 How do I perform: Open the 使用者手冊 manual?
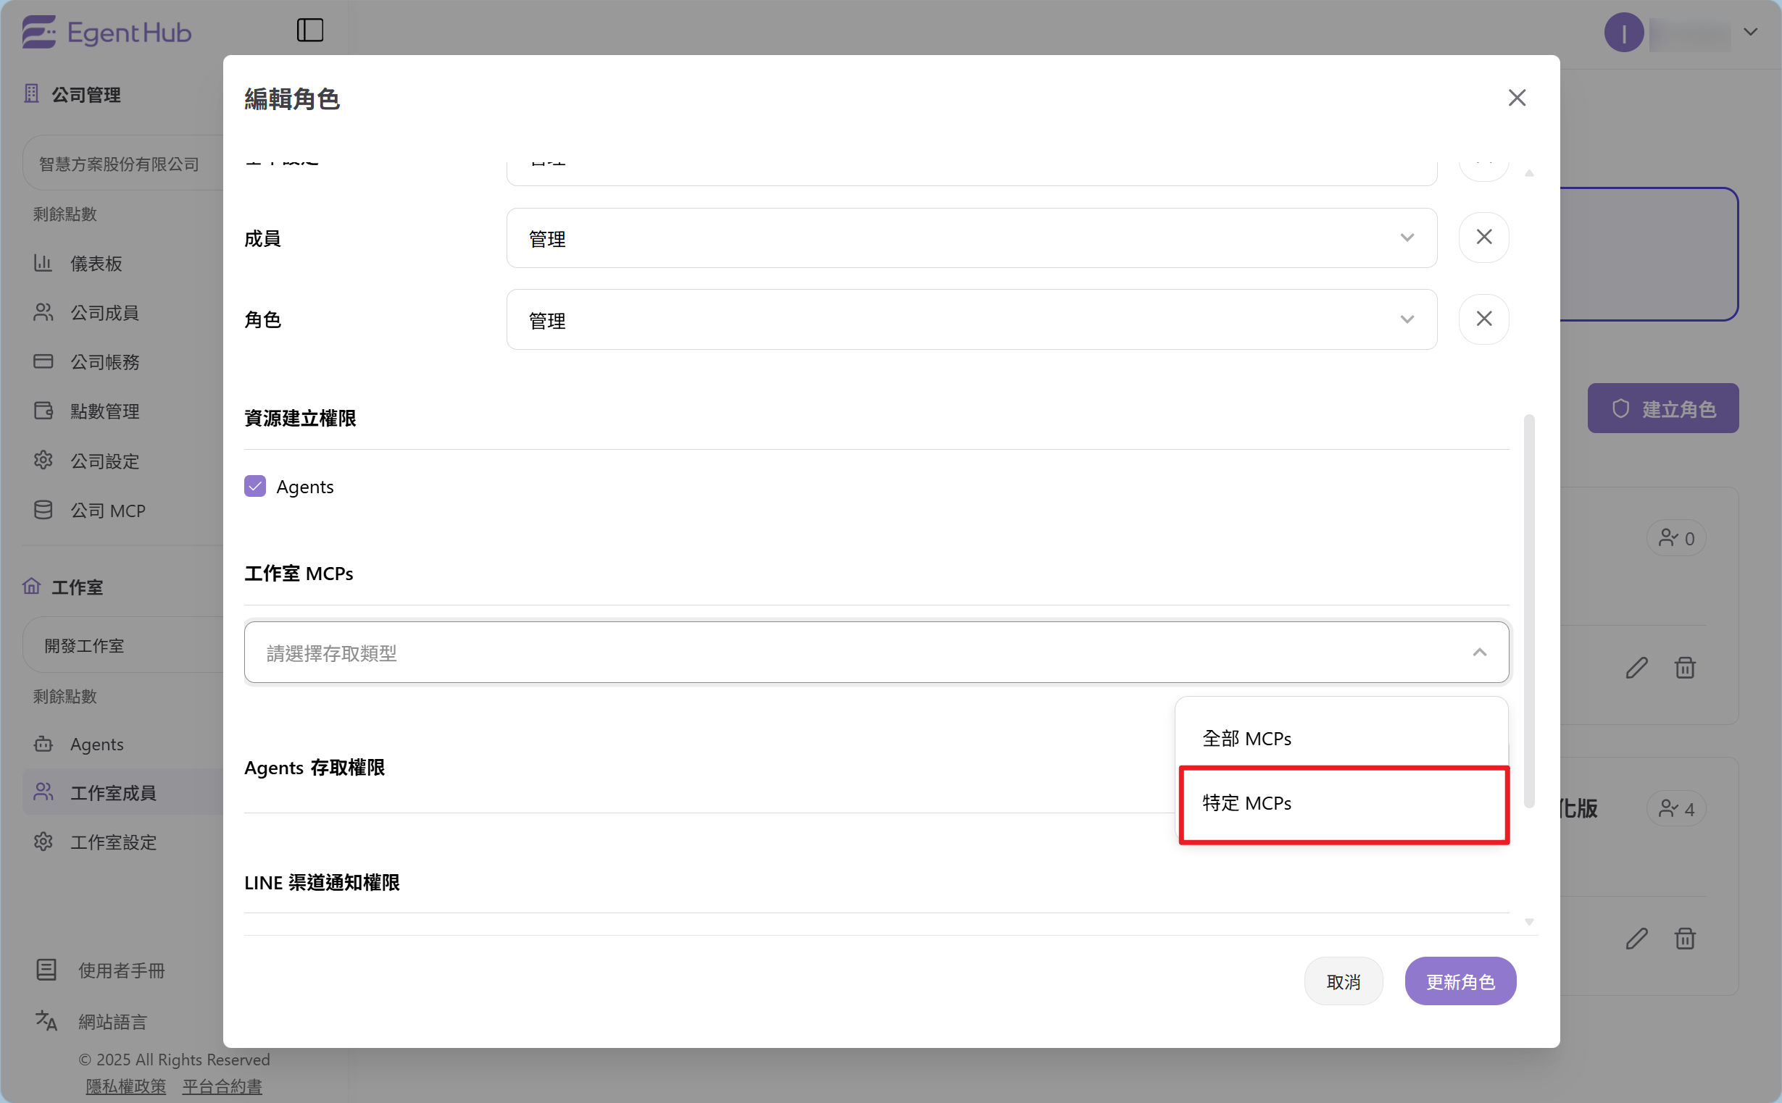pyautogui.click(x=121, y=970)
